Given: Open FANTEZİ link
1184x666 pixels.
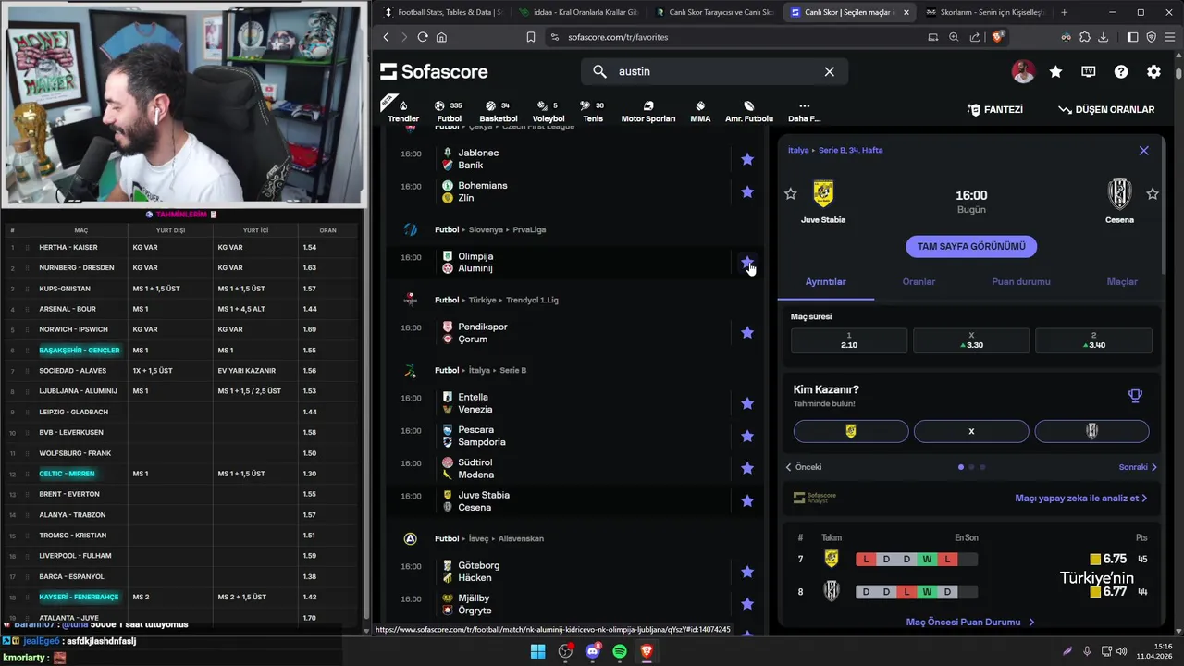Looking at the screenshot, I should [x=994, y=109].
